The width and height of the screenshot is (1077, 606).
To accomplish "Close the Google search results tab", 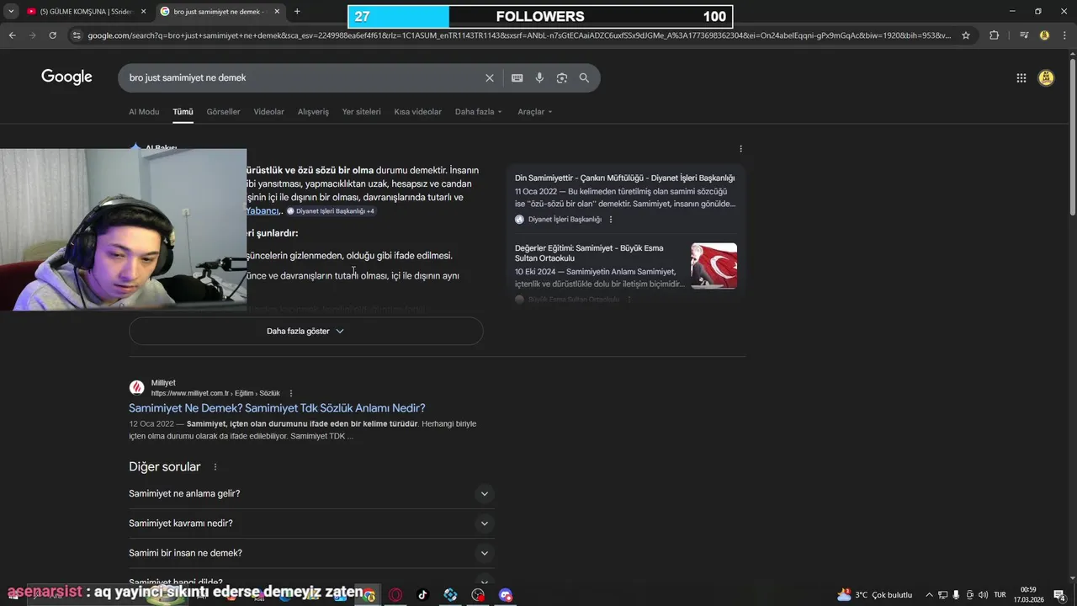I will click(276, 12).
